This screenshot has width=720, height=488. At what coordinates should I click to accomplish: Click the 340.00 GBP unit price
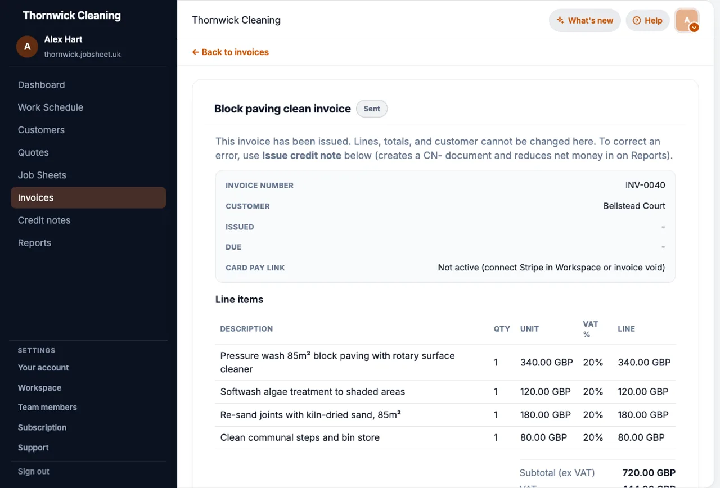pyautogui.click(x=547, y=363)
